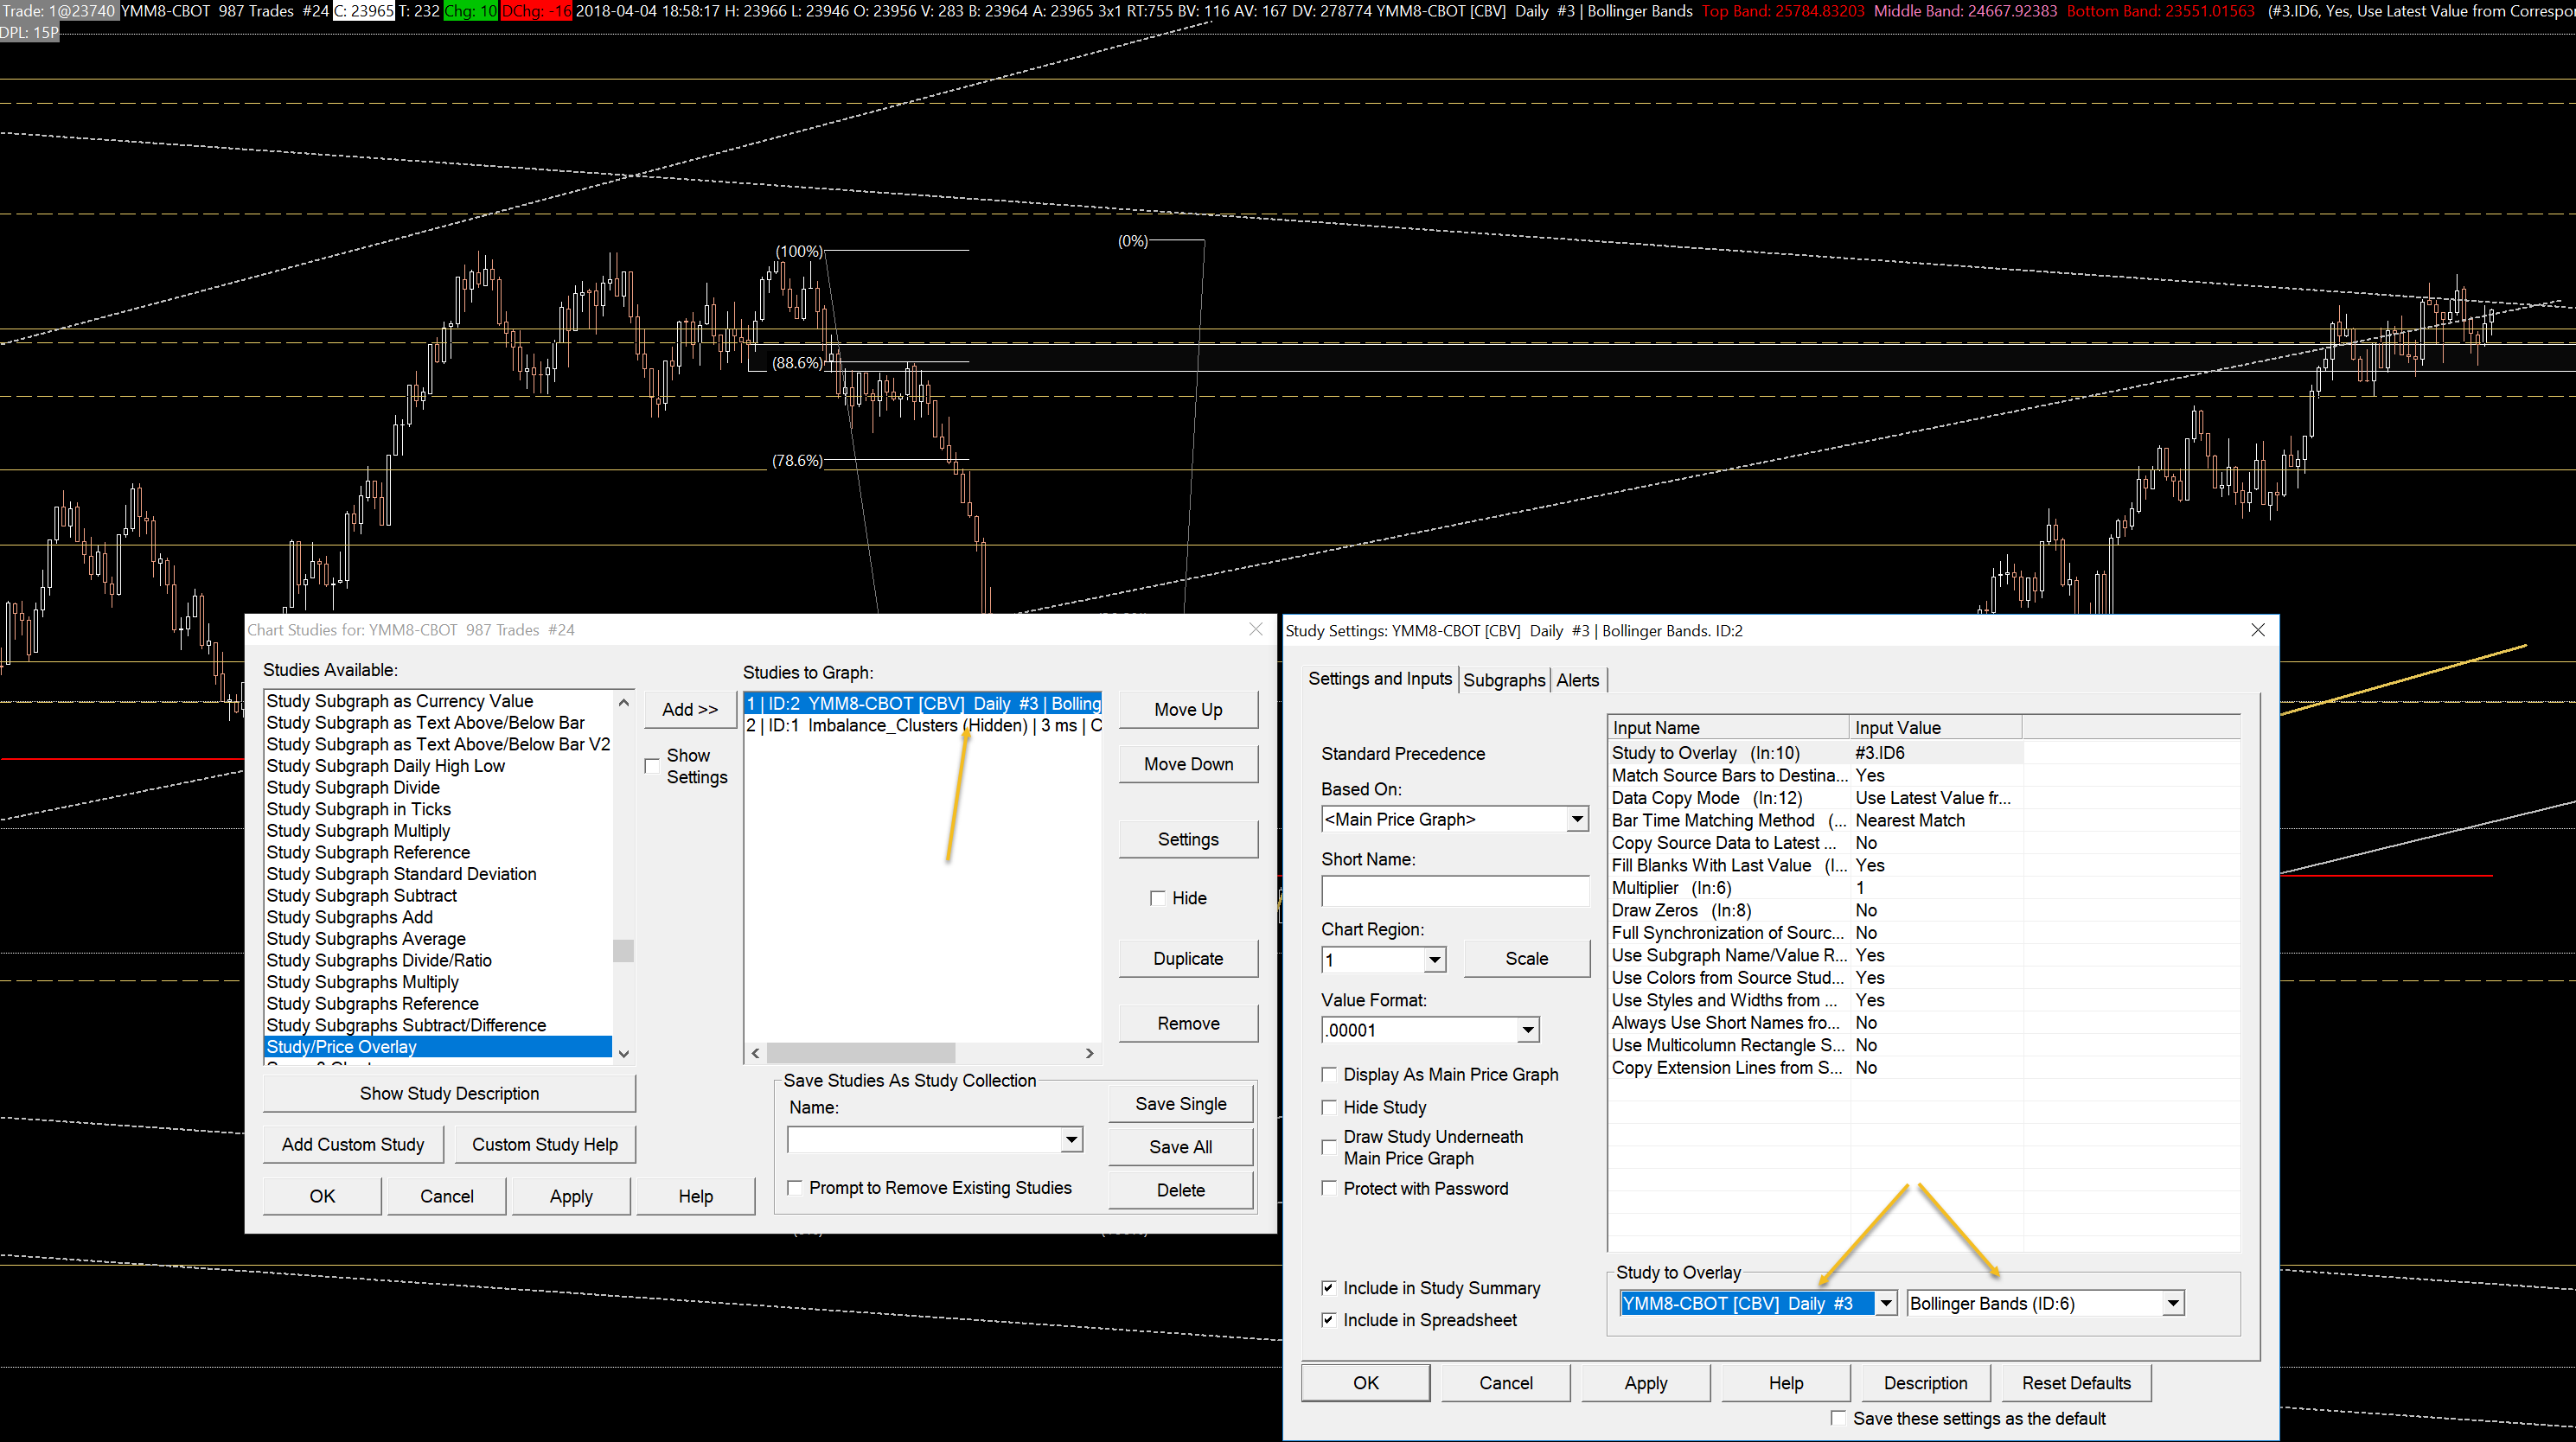Close the Chart Studies dialog
The image size is (2576, 1442).
pyautogui.click(x=1256, y=629)
